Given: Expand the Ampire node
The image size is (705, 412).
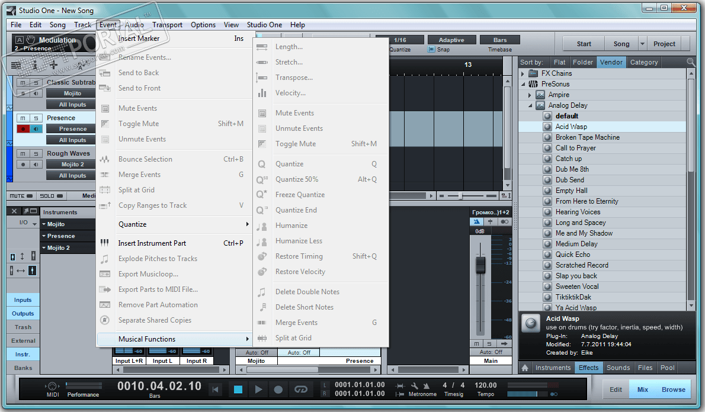Looking at the screenshot, I should coord(530,95).
